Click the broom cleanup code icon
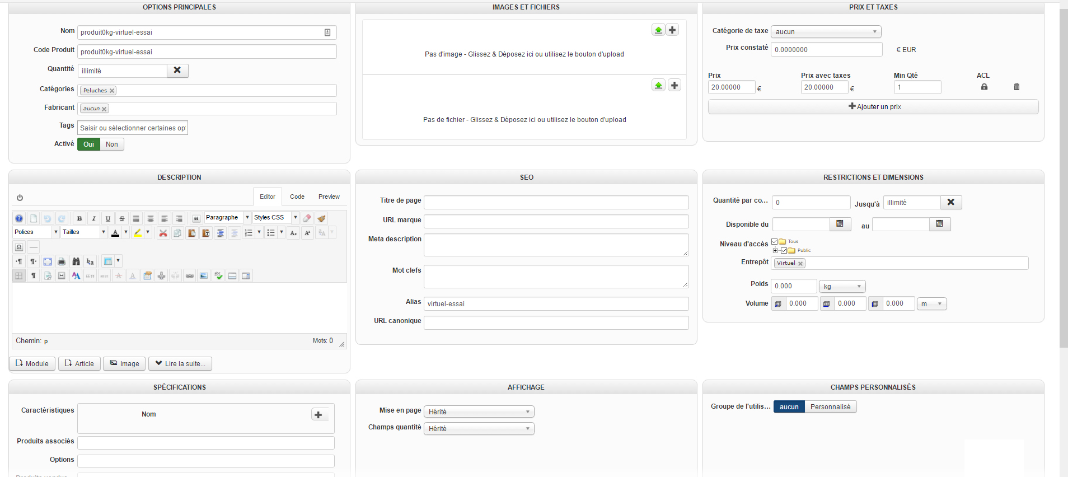 point(321,218)
